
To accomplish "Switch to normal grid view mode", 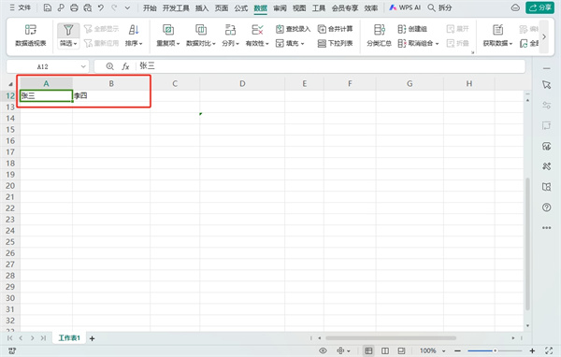I will coord(368,350).
